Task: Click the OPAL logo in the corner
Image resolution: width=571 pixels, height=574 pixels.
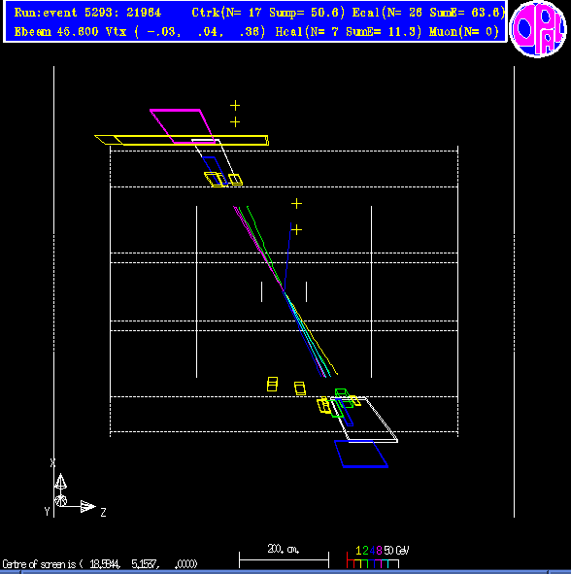Action: pyautogui.click(x=538, y=29)
